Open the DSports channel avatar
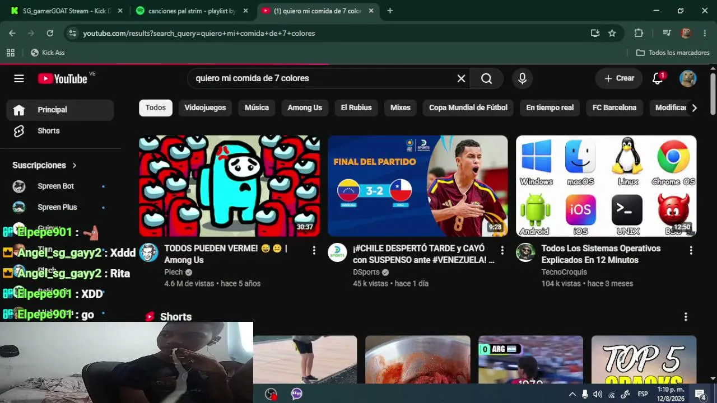This screenshot has width=717, height=403. [337, 252]
